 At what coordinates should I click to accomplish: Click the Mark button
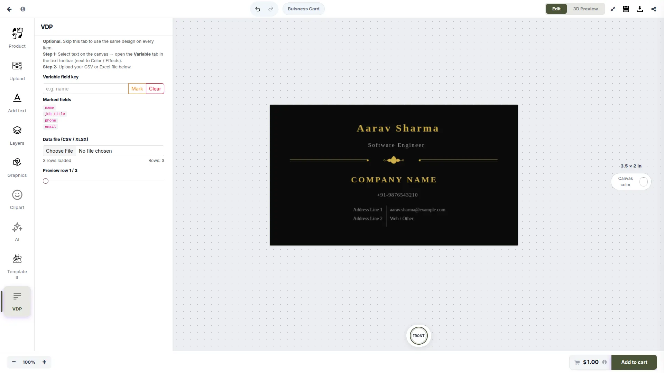coord(137,89)
